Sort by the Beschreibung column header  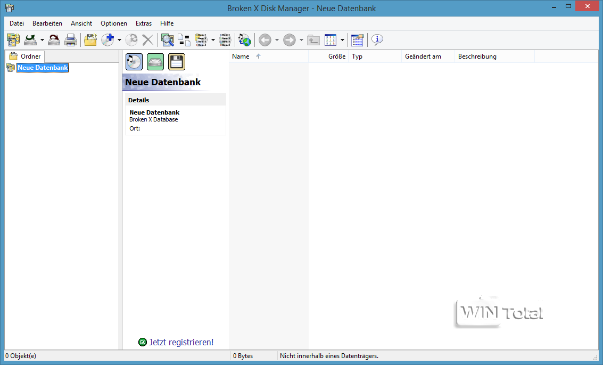coord(494,56)
